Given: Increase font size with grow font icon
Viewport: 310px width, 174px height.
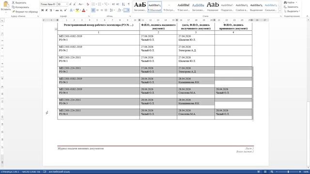Looking at the screenshot, I should (70, 4).
